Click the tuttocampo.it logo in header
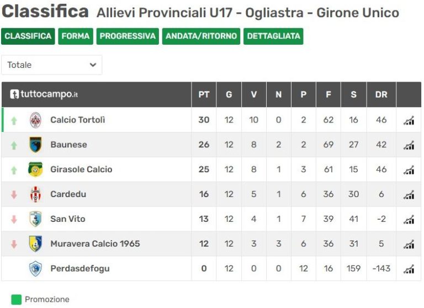Viewport: 424px width, 308px height. click(44, 94)
